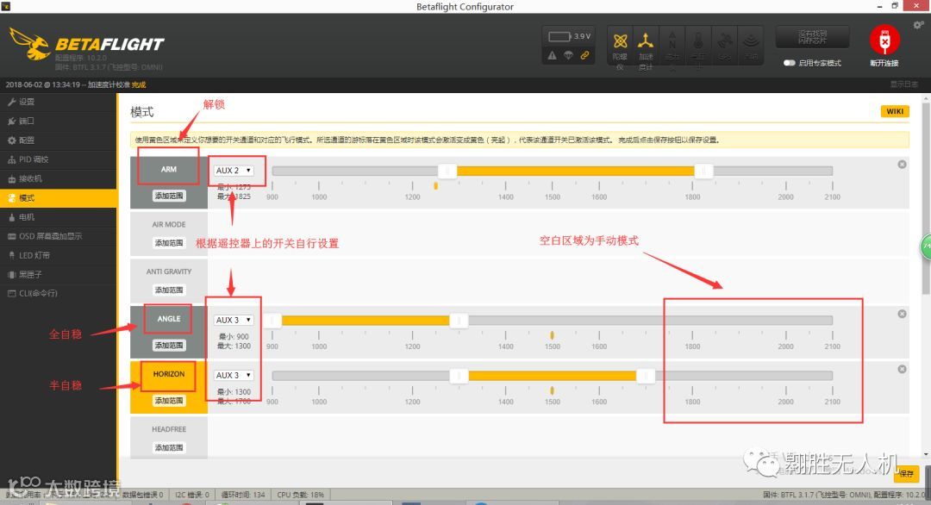Click the ARM range upper slider handle
This screenshot has height=505, width=931.
[x=703, y=171]
